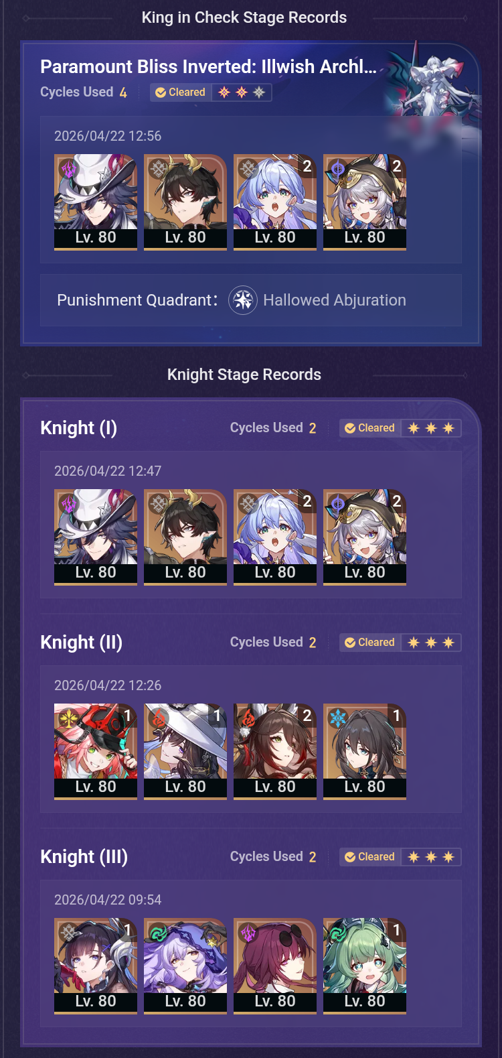Image resolution: width=502 pixels, height=1058 pixels.
Task: Click the Hallowed Abjuration punishment quadrant icon
Action: [243, 300]
